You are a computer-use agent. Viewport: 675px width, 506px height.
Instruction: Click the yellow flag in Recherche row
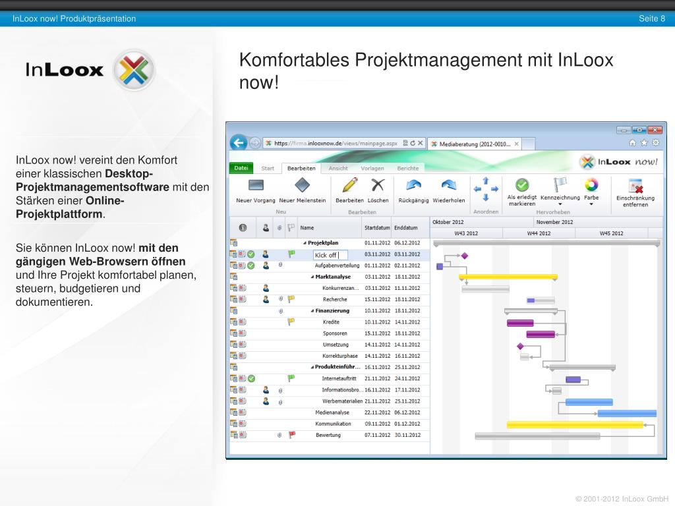[x=291, y=299]
